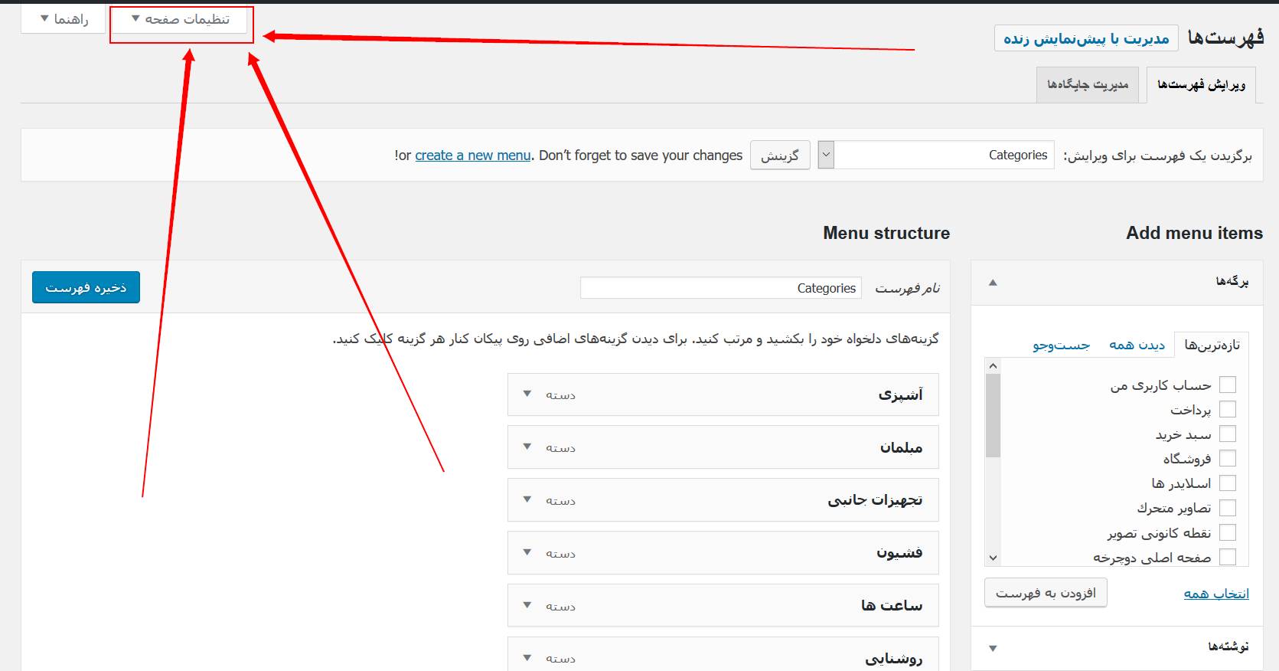Image resolution: width=1279 pixels, height=671 pixels.
Task: Expand the ساعت ها menu item arrow
Action: (527, 605)
